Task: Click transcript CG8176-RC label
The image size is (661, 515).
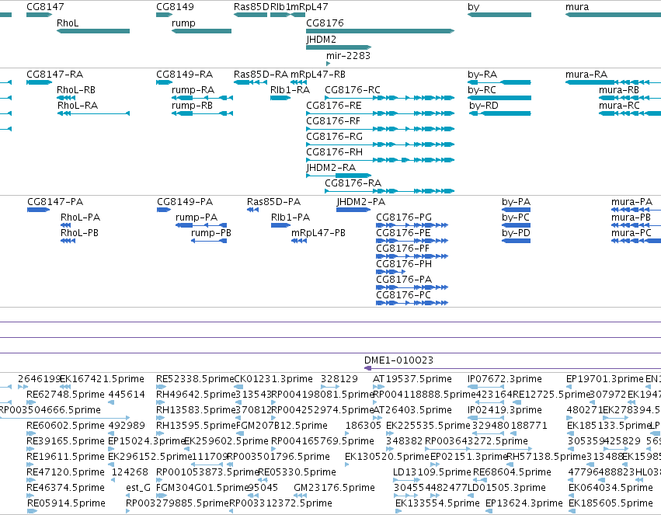Action: (353, 90)
